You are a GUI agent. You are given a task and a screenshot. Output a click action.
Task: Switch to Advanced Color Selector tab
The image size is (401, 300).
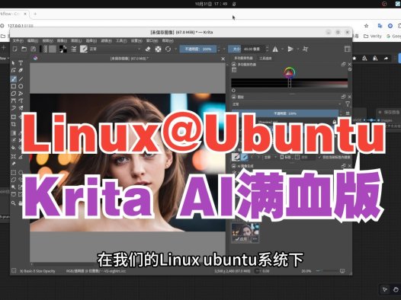(243, 58)
